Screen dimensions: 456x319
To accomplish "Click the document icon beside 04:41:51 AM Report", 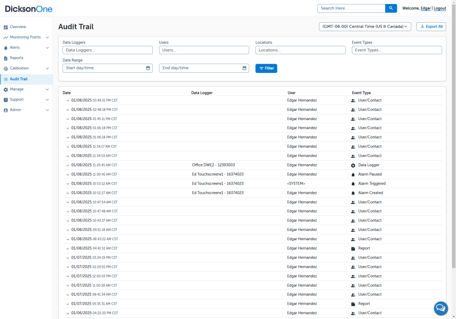I will click(x=353, y=249).
